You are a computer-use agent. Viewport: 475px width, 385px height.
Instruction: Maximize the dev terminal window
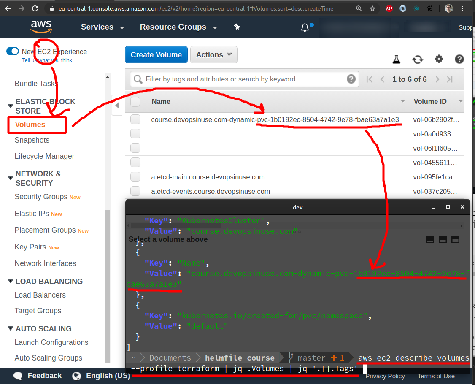[x=448, y=207]
